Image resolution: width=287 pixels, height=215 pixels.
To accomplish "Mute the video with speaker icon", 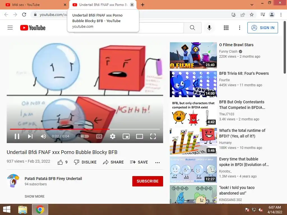I will (43, 136).
